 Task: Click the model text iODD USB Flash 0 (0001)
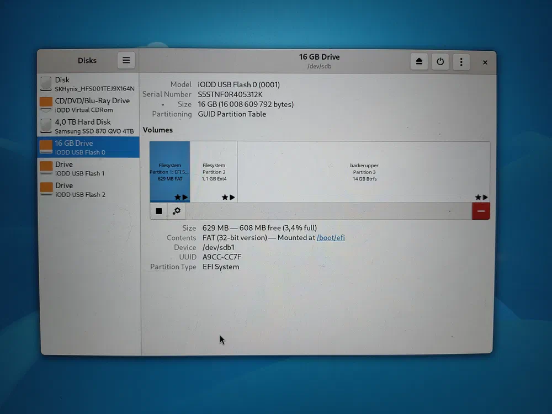pyautogui.click(x=238, y=84)
